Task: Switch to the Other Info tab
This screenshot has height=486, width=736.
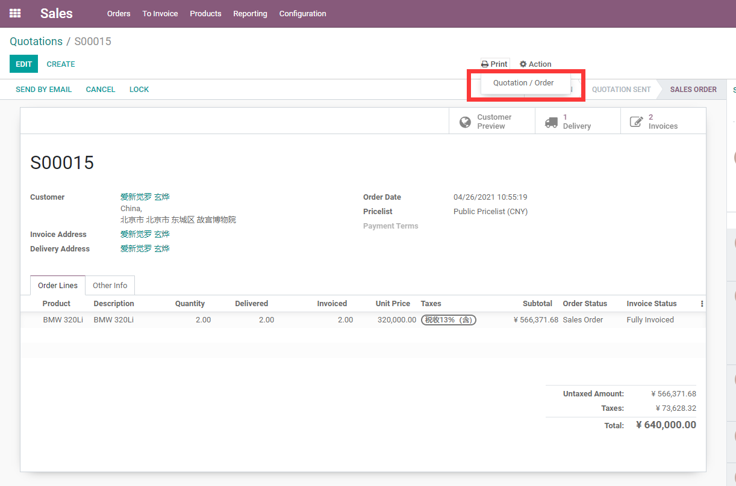Action: click(x=110, y=286)
